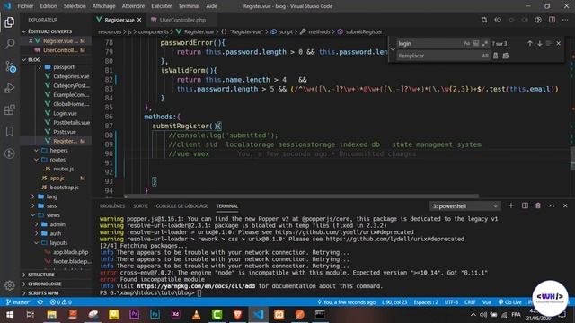Open the Bookmarks view in activity bar
The image size is (575, 323).
pos(10,132)
